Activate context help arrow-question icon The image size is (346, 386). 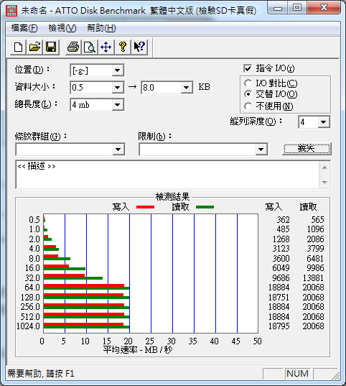point(139,47)
